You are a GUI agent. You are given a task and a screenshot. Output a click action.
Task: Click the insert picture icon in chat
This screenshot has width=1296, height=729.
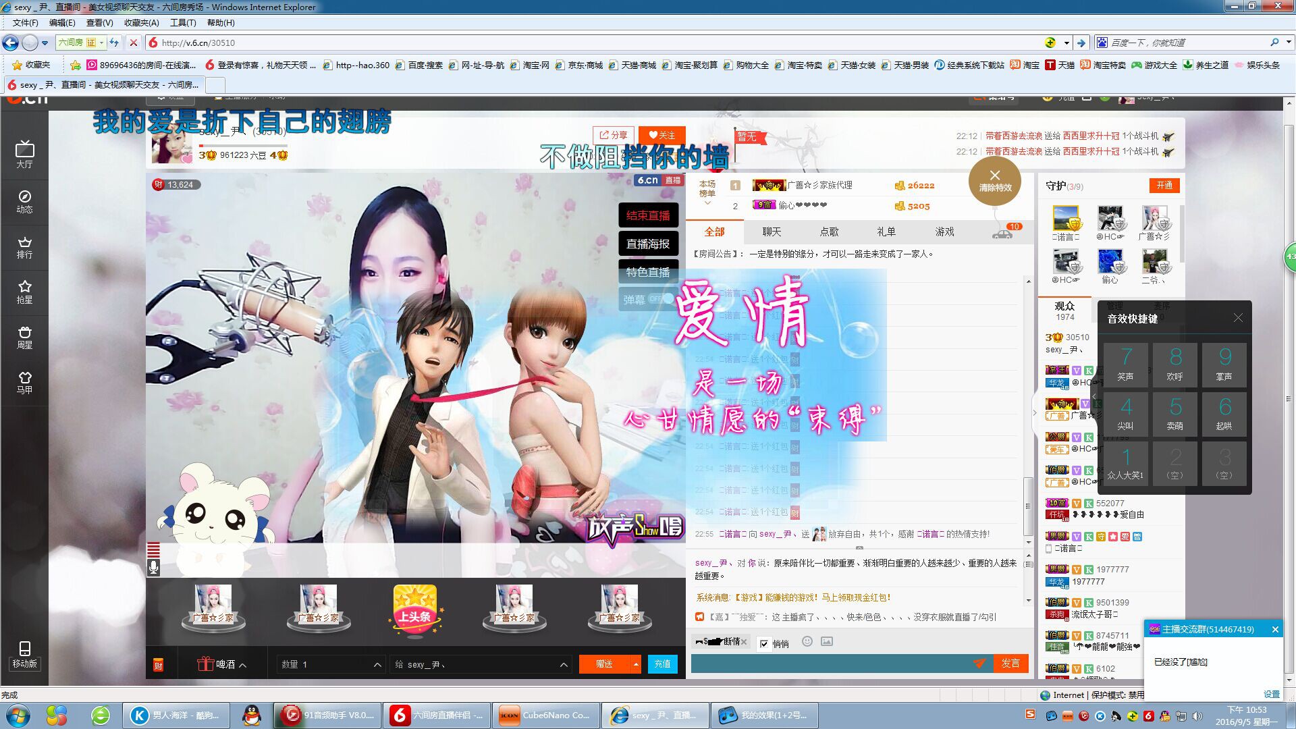point(827,641)
